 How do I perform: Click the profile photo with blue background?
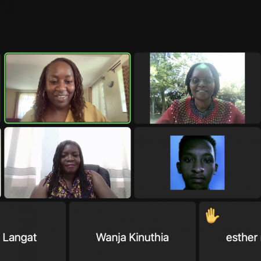coord(197,162)
